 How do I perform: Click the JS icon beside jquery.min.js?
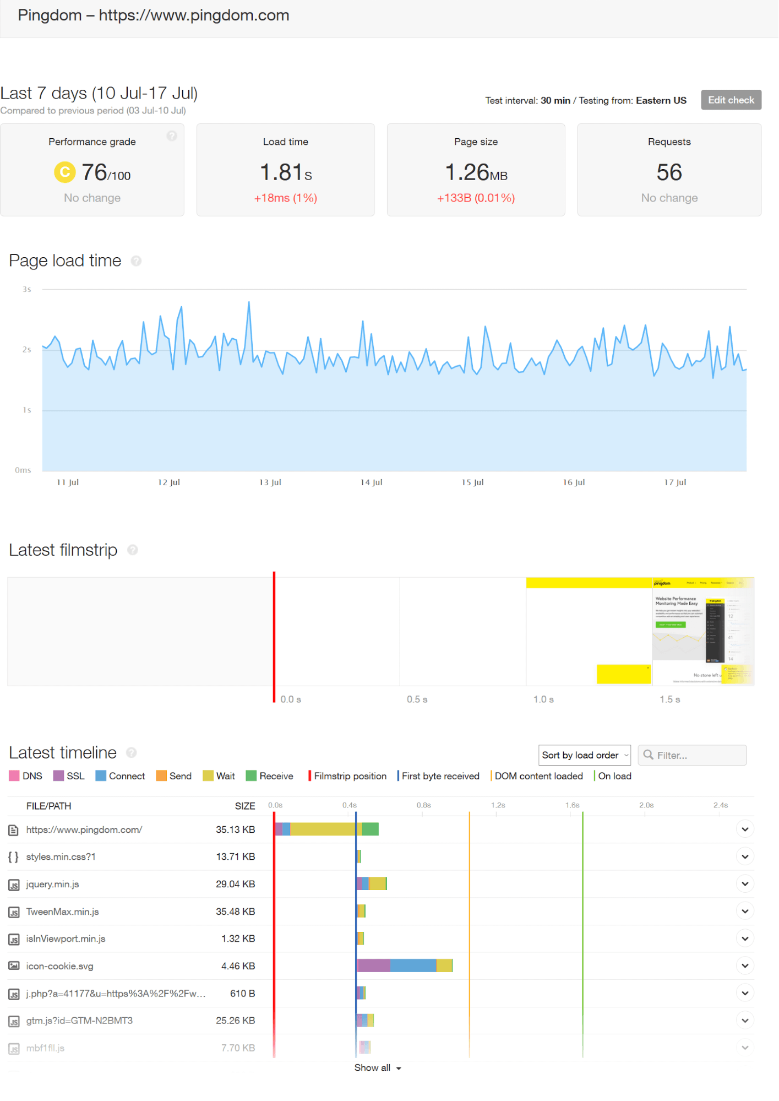point(14,885)
